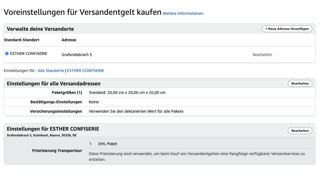Click the Keine confirmation setting value

94,102
